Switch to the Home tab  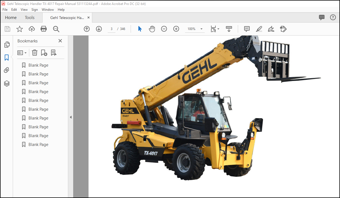point(11,17)
